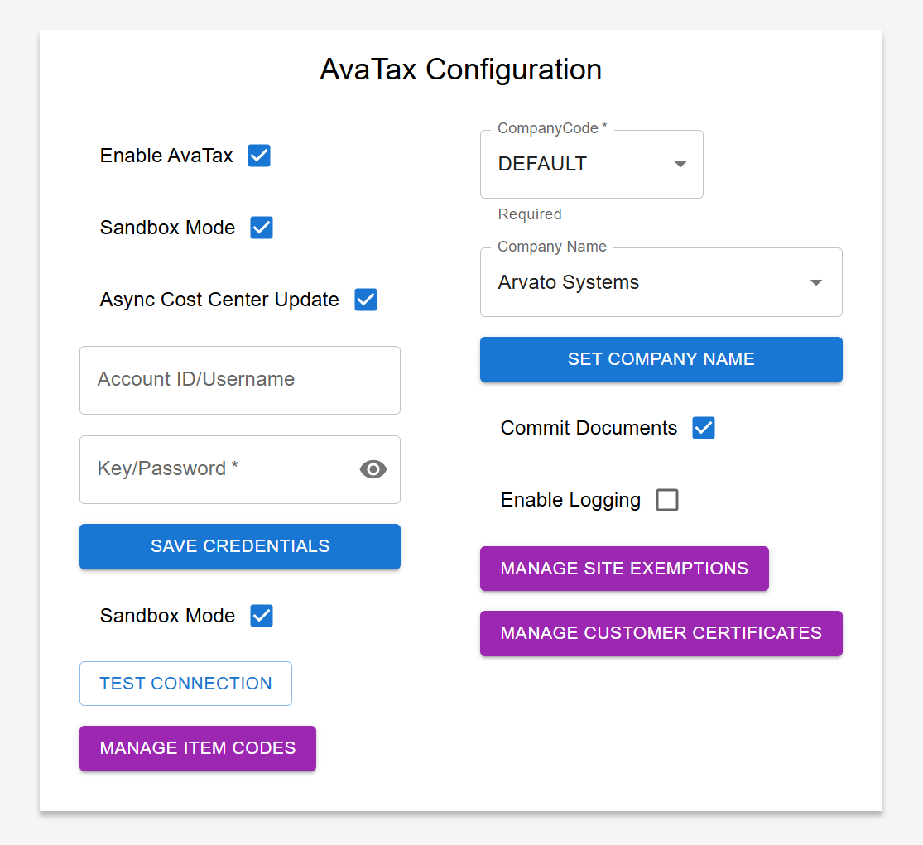
Task: Click the Enable AvaTax label
Action: [x=166, y=156]
